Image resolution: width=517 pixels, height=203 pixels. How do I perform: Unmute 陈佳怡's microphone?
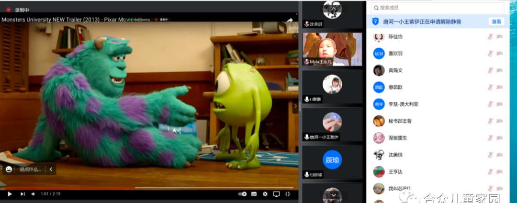[490, 36]
